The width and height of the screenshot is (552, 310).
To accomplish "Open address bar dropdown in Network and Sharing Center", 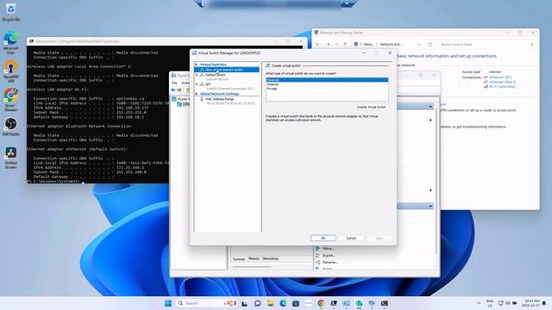I will (x=419, y=45).
